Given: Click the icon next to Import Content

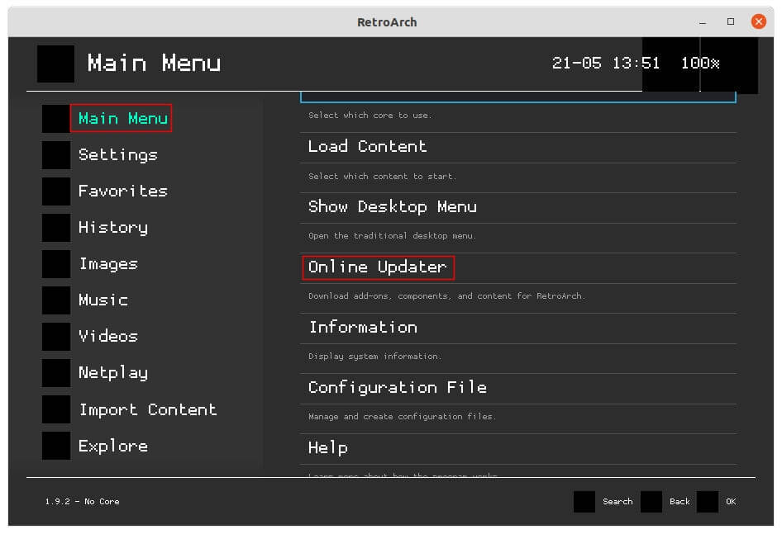Looking at the screenshot, I should tap(56, 409).
